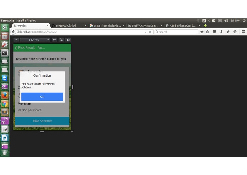Click the 3:18 PM clock
Viewport: 247px width, 175px height.
click(x=236, y=21)
